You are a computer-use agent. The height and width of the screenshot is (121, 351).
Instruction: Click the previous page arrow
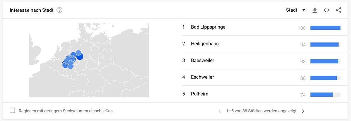220,111
